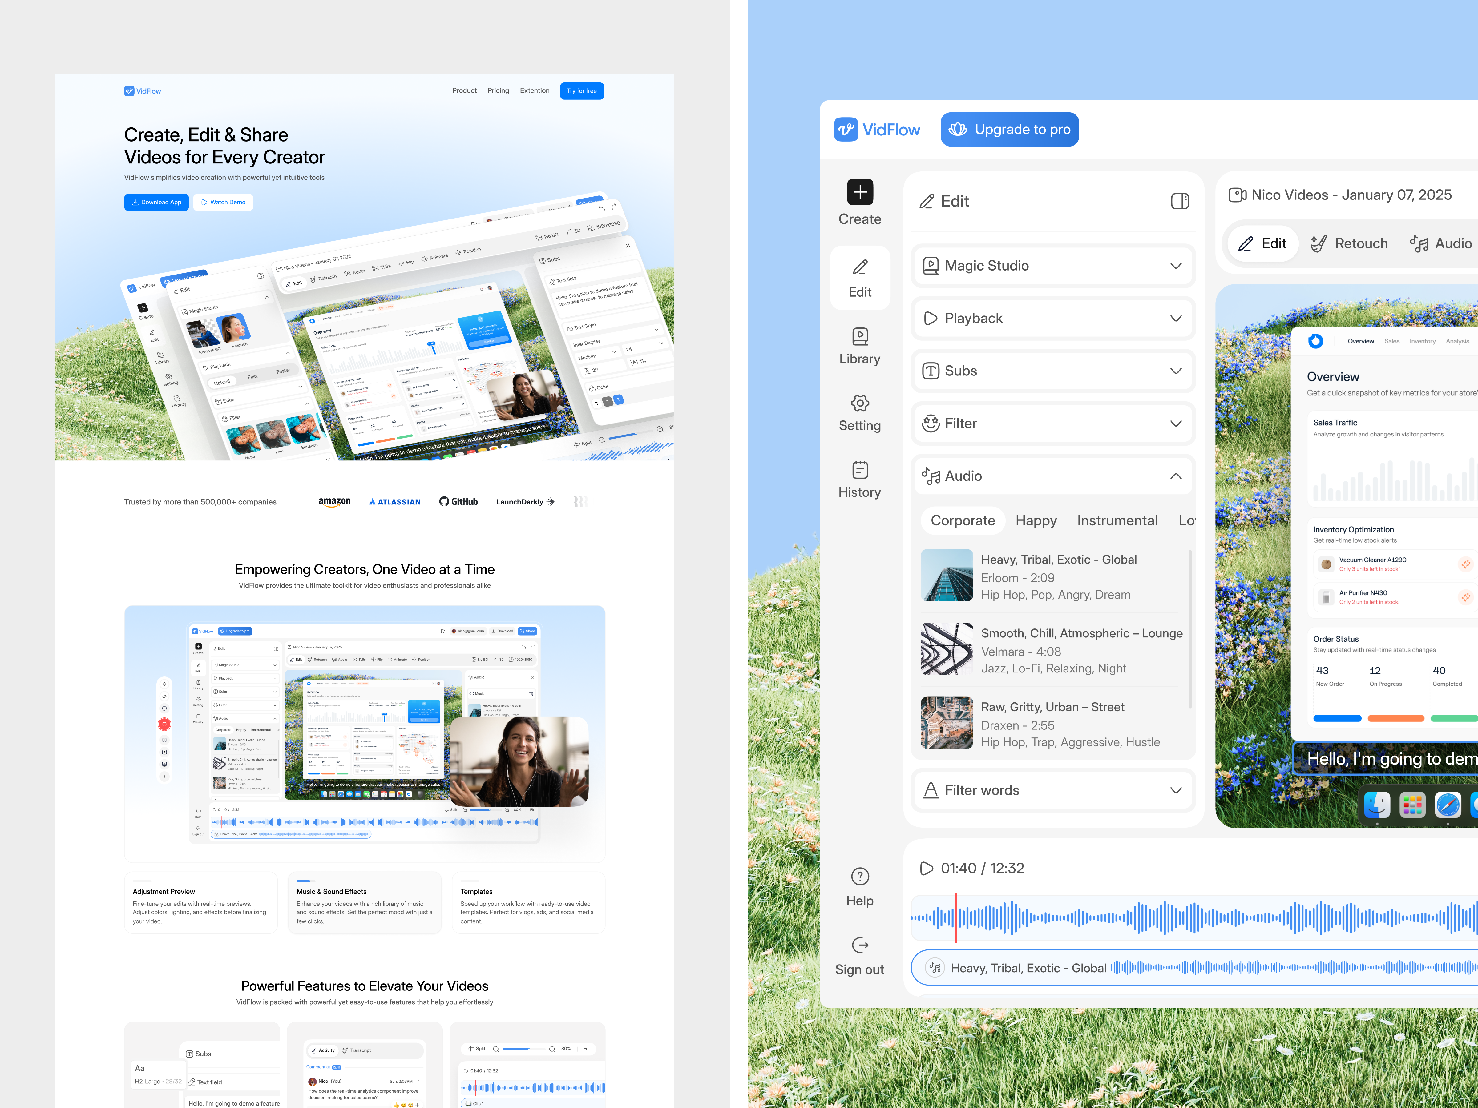This screenshot has height=1108, width=1478.
Task: Expand Playback section in enlarged Edit panel
Action: coord(1053,319)
